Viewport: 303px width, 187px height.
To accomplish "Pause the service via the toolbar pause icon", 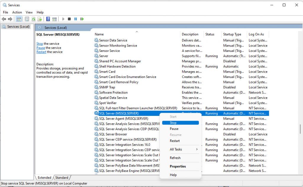I will tap(76, 19).
